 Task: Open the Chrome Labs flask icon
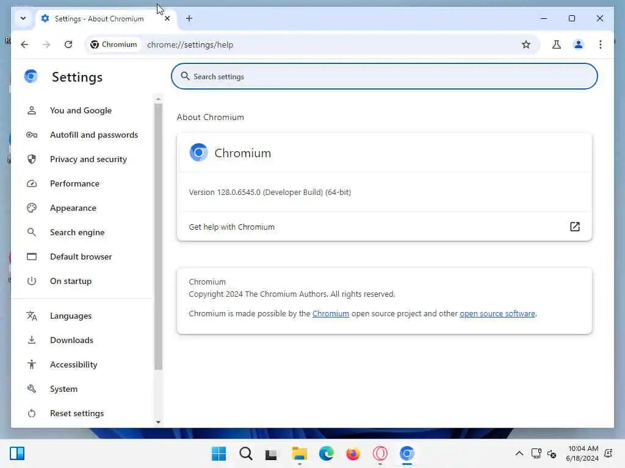coord(557,44)
